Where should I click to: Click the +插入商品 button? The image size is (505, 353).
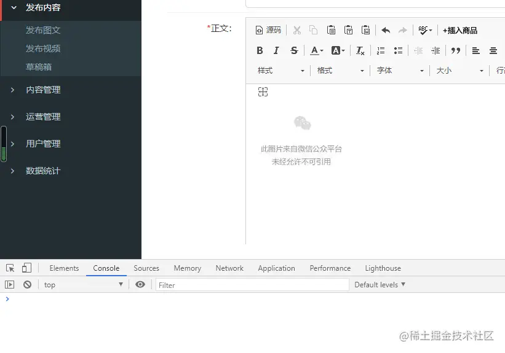click(460, 30)
